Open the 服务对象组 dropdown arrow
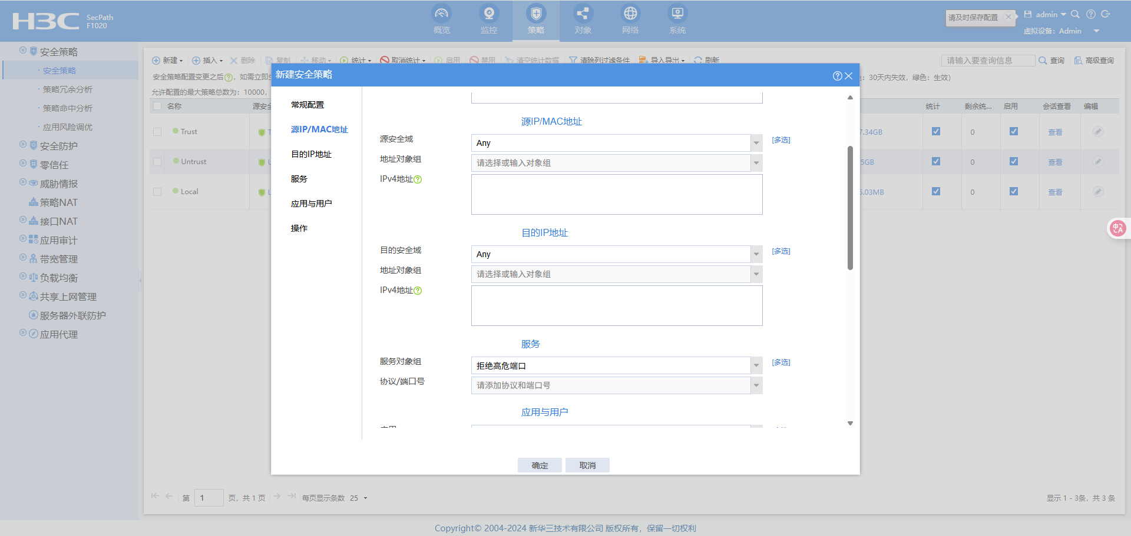Viewport: 1131px width, 536px height. click(756, 366)
